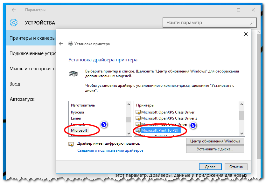
Task: Click the digital signature icon near Драйвер имеет цифровую подпись
Action: (71, 144)
